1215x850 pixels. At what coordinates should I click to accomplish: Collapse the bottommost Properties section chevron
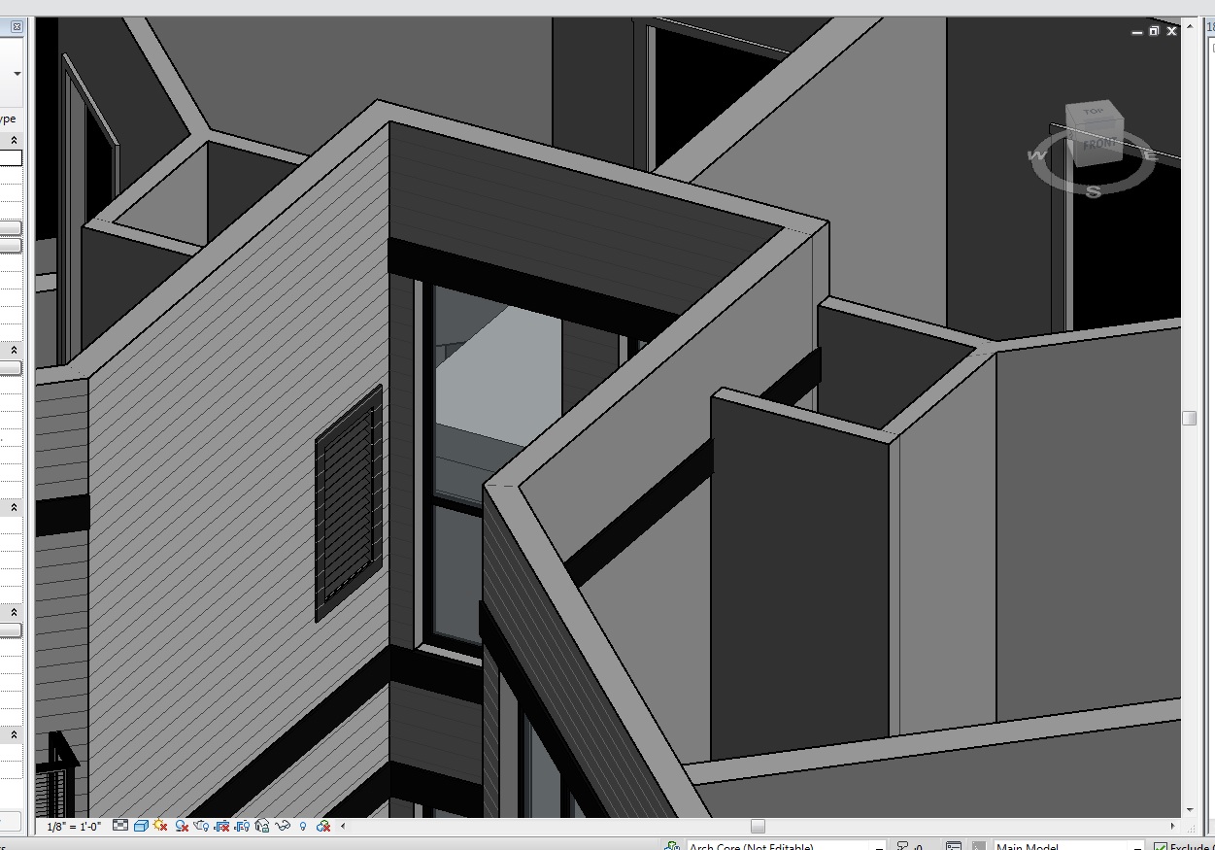(14, 735)
